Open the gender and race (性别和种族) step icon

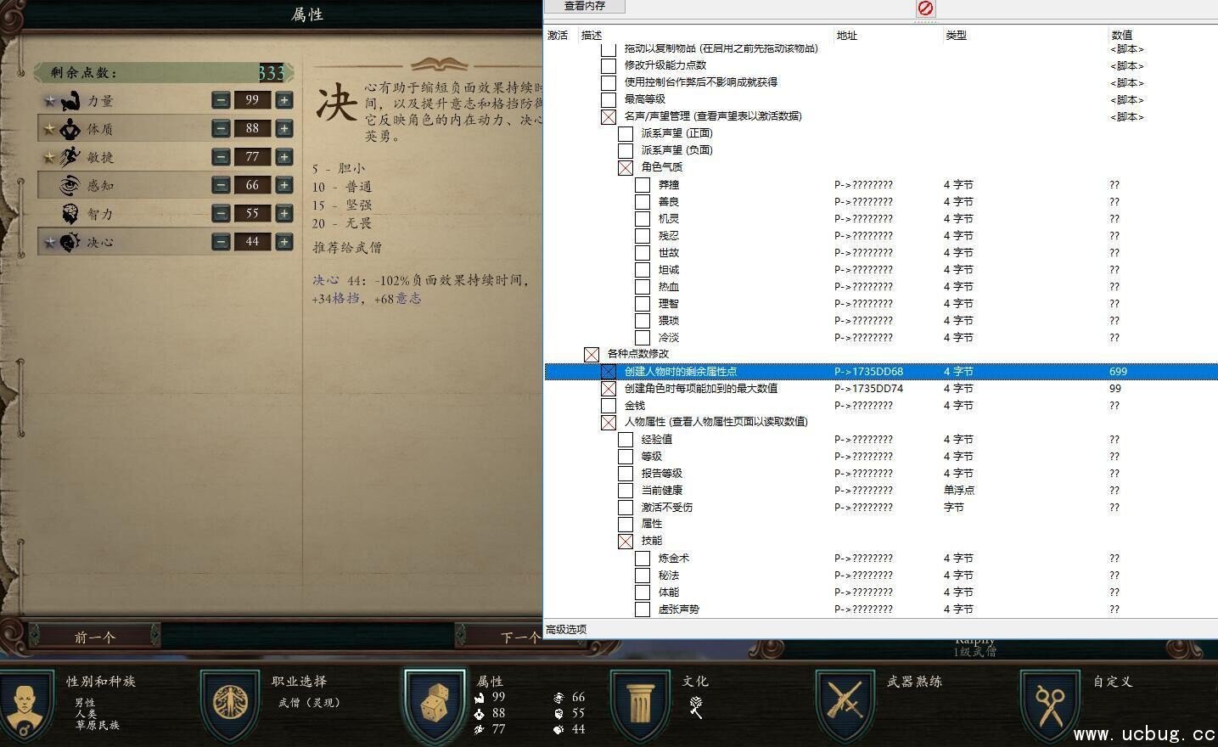[24, 703]
